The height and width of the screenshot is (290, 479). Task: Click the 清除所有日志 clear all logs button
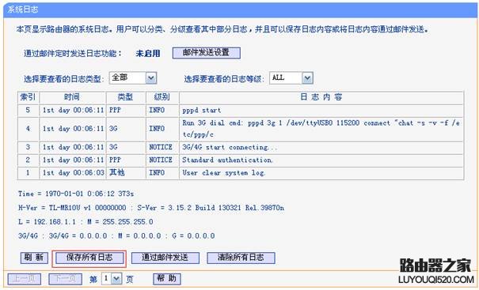tap(241, 258)
